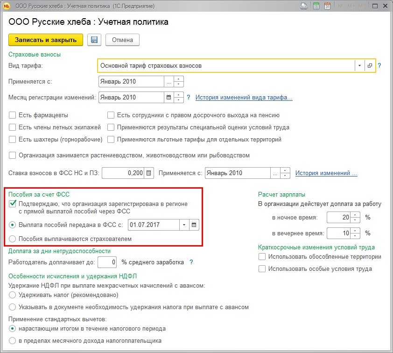Open the calendar icon in title bar
Viewport: 393px width, 353px height.
[327, 7]
